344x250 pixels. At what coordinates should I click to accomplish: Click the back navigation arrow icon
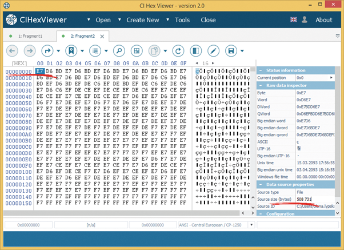tap(13, 50)
